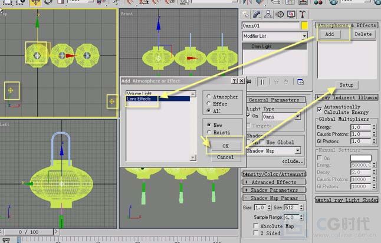Click the help question mark in dialog
Screen dimensions: 381x243
[x=234, y=81]
